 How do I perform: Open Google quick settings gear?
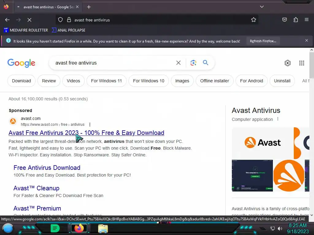point(288,63)
